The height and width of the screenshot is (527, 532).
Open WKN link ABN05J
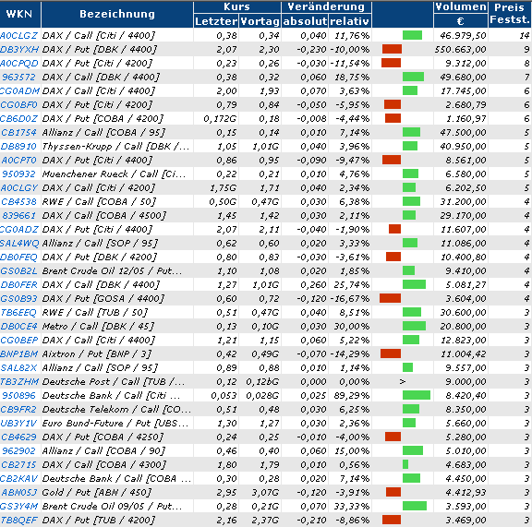point(18,493)
